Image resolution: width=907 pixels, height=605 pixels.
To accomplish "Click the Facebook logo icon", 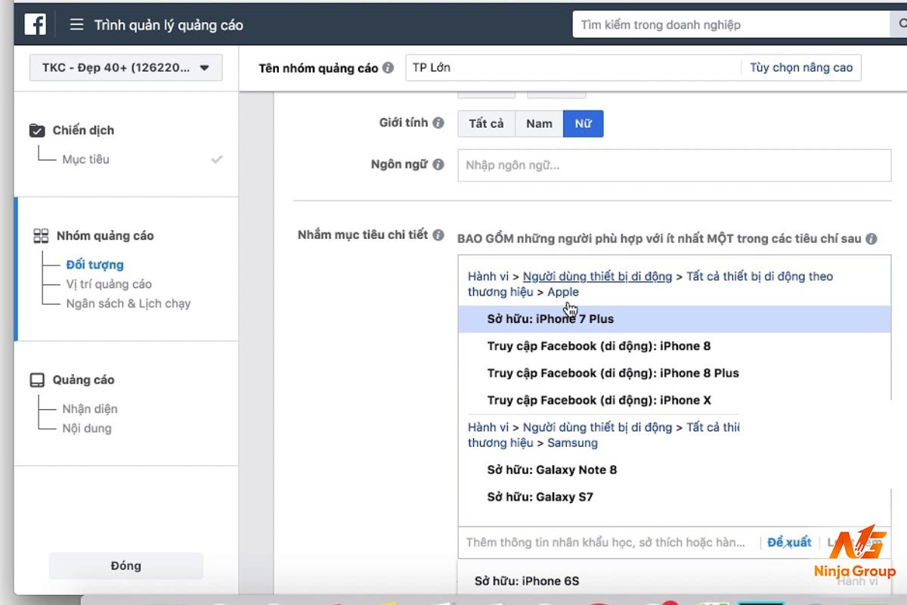I will (35, 24).
